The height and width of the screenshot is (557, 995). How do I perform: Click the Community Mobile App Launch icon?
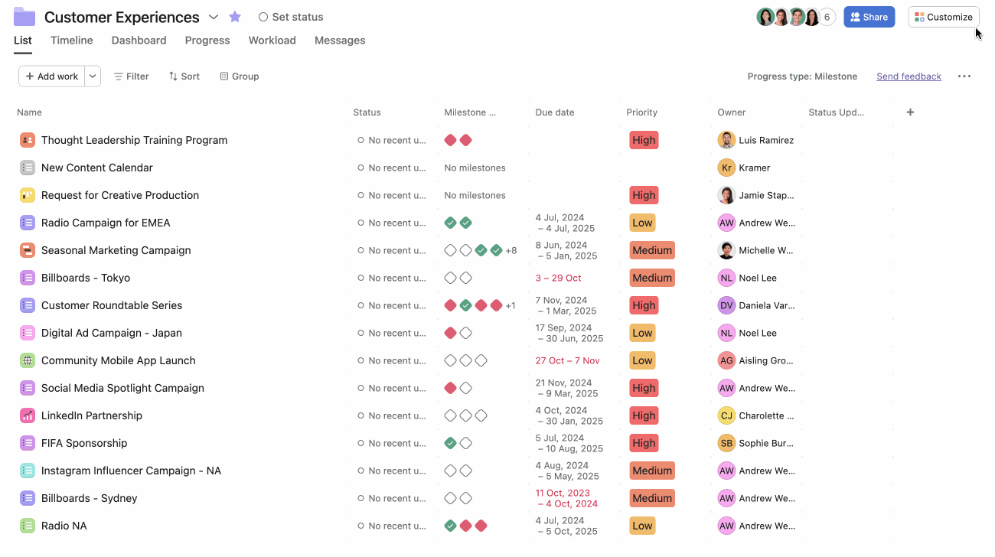pyautogui.click(x=28, y=360)
